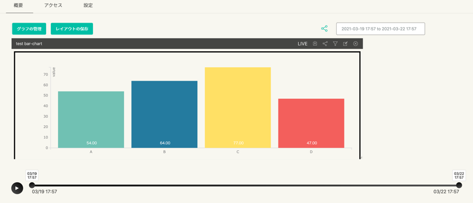This screenshot has height=203, width=473.
Task: Click the レイアウトの保存 button
Action: [72, 29]
